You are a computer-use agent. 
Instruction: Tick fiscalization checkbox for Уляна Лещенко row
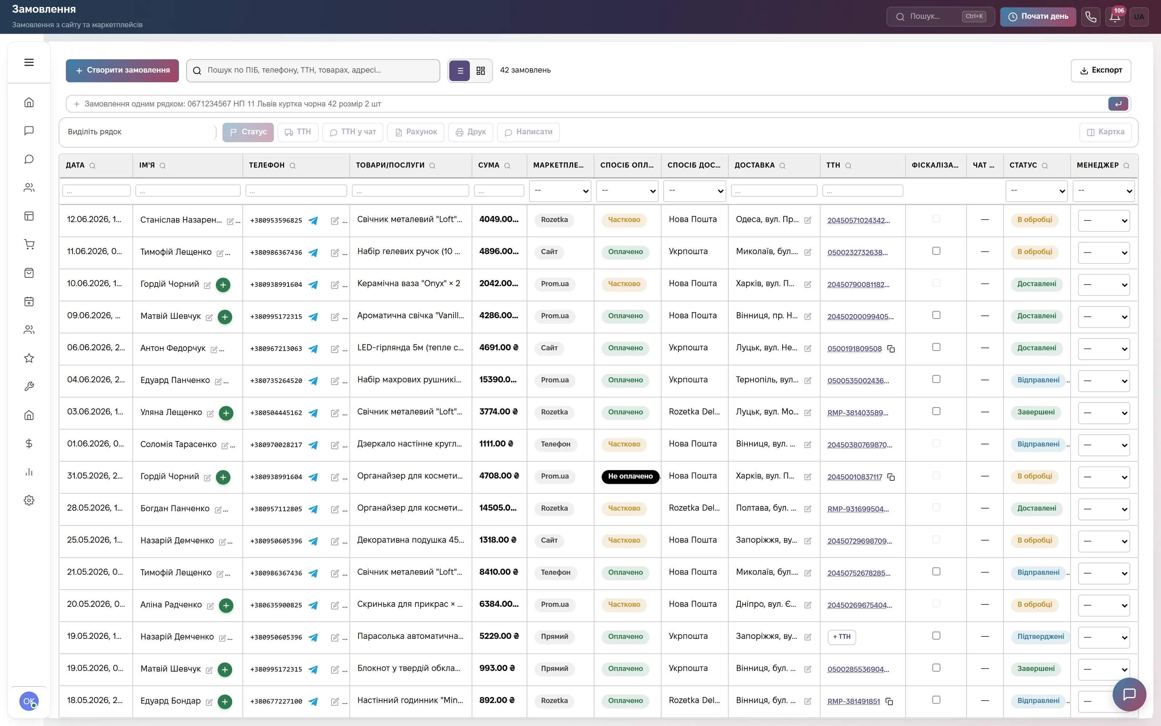936,412
